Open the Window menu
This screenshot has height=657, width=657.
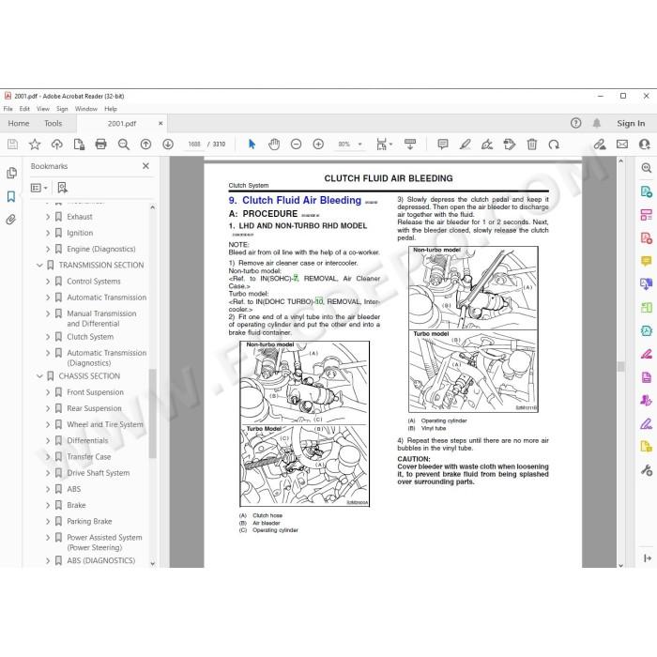86,109
